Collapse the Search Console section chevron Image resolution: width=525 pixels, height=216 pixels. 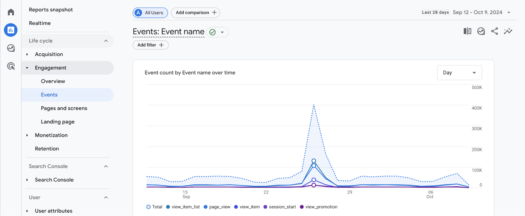coord(106,166)
